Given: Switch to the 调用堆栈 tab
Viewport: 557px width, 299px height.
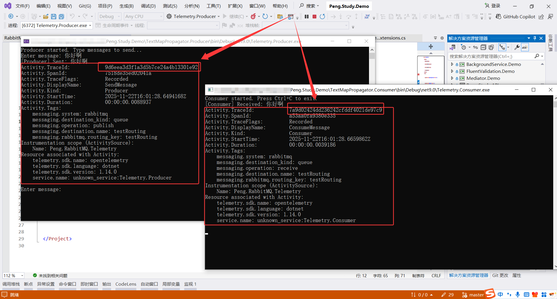Looking at the screenshot, I should (x=11, y=284).
